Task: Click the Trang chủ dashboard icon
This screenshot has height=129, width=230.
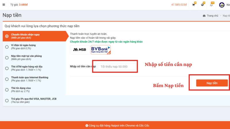Action: point(204,16)
